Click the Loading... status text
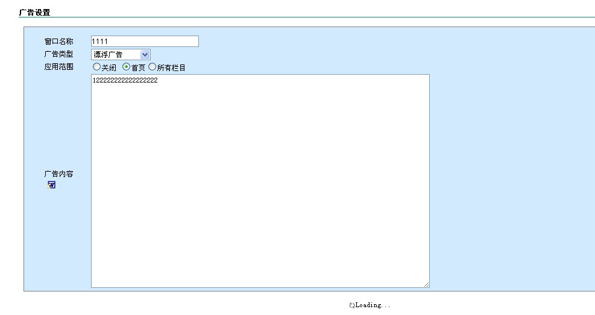 click(x=373, y=305)
